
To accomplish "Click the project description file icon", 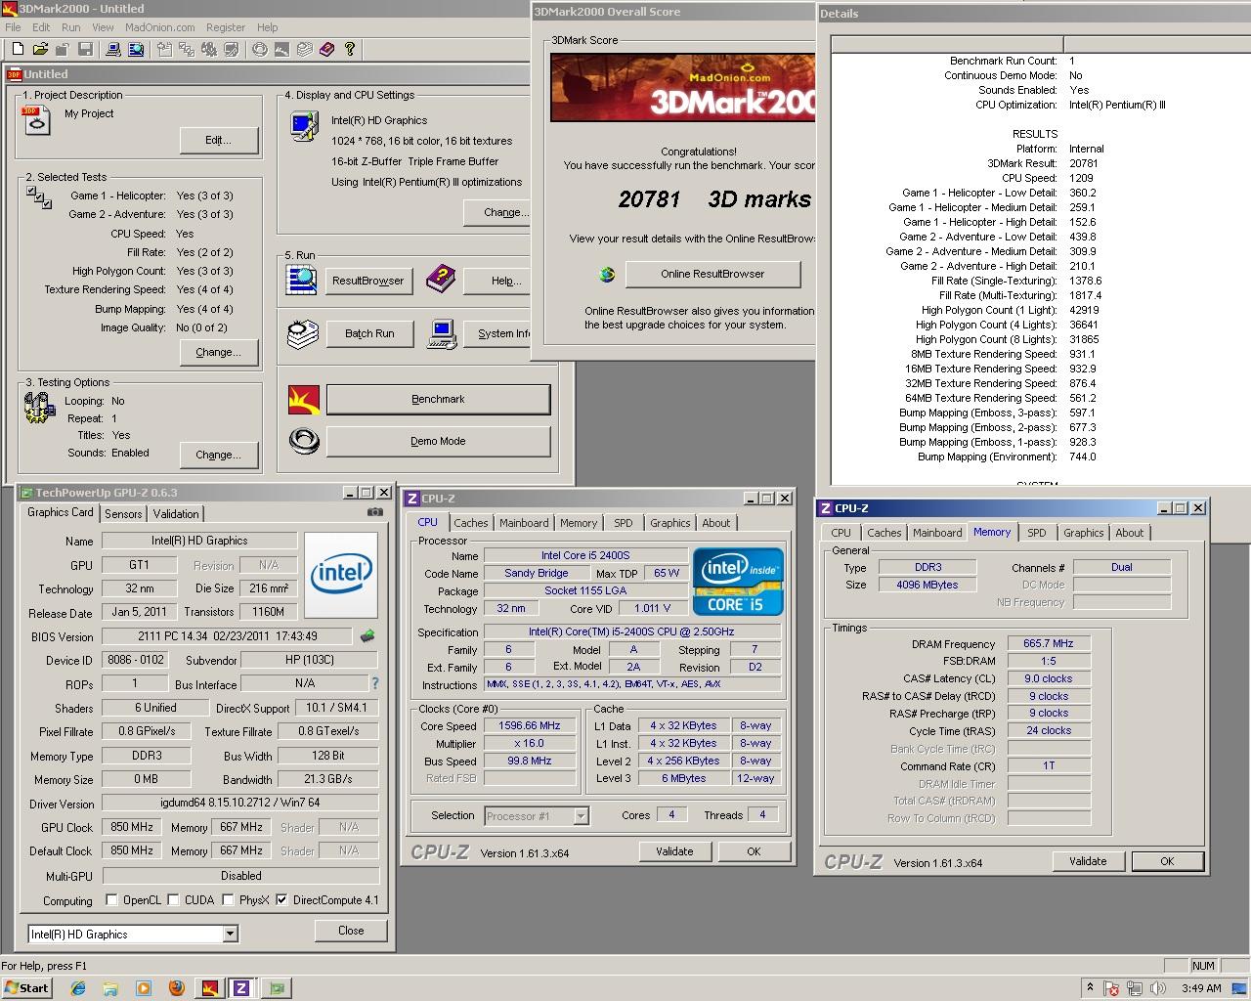I will 36,120.
